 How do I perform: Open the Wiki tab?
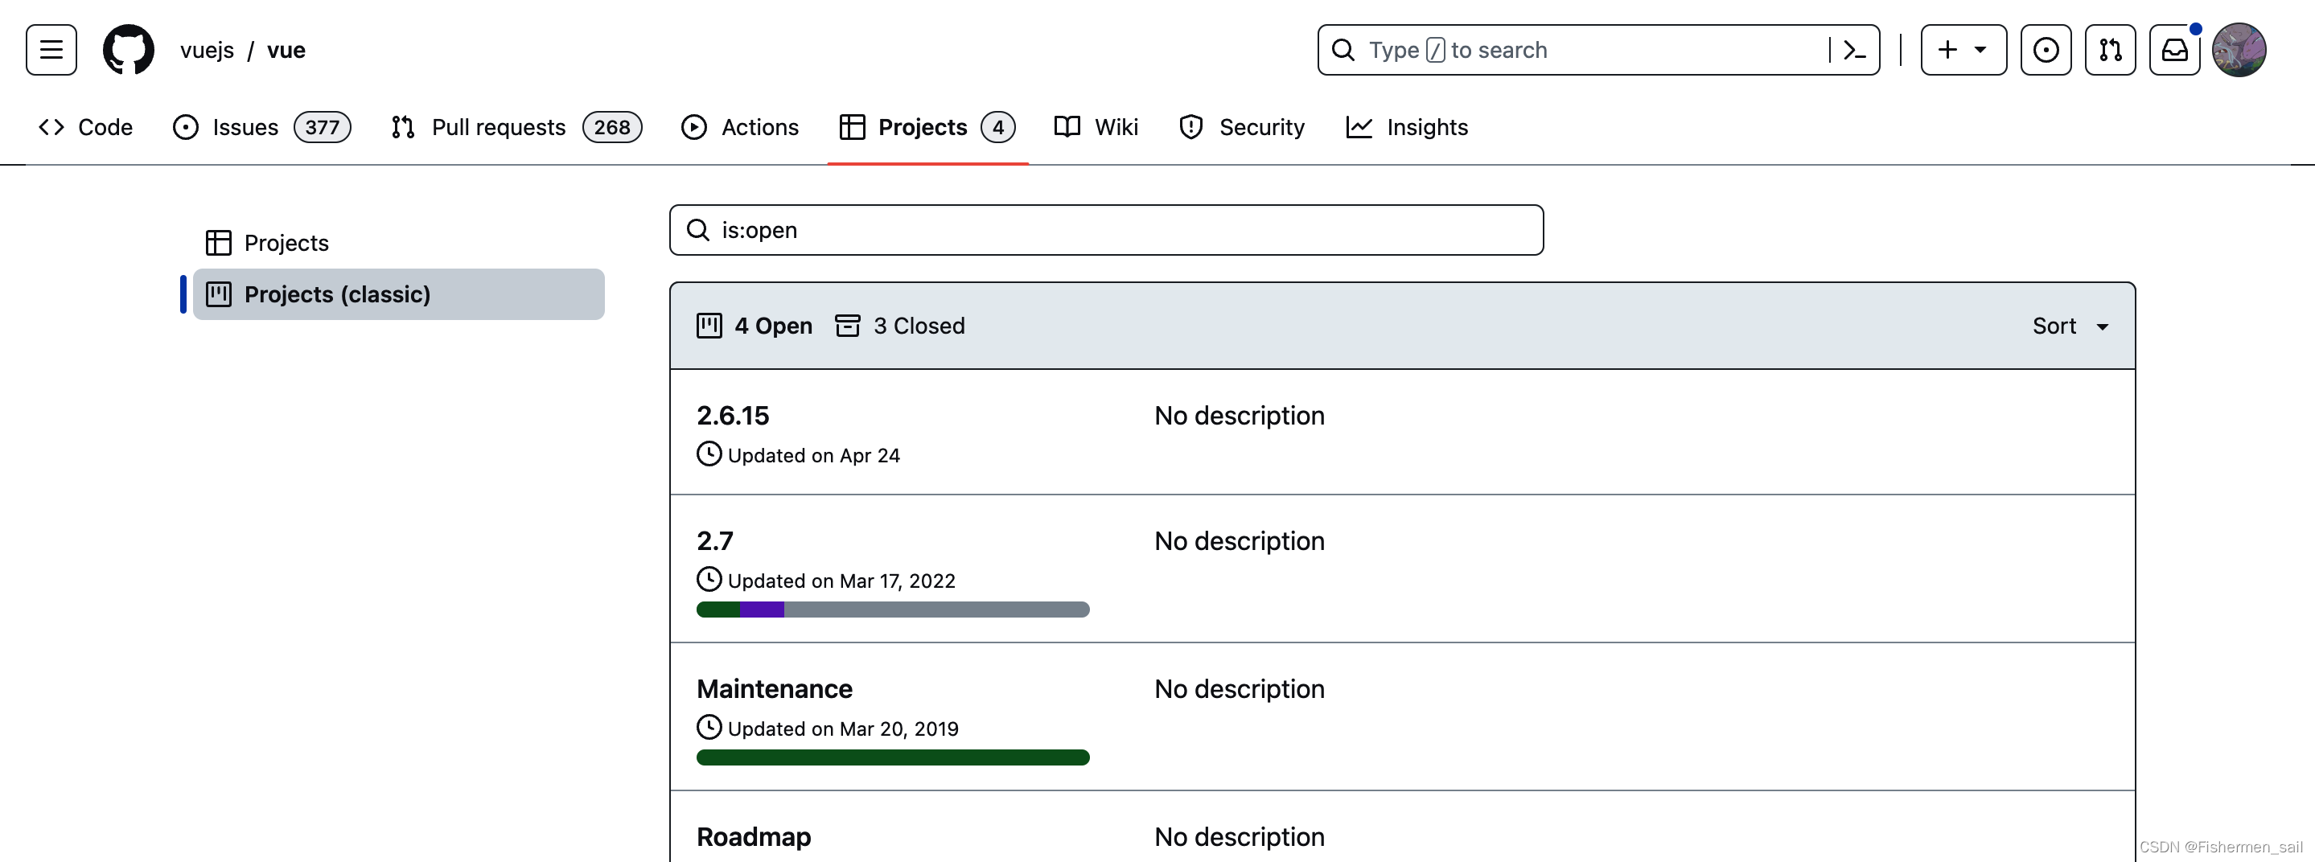(x=1096, y=126)
